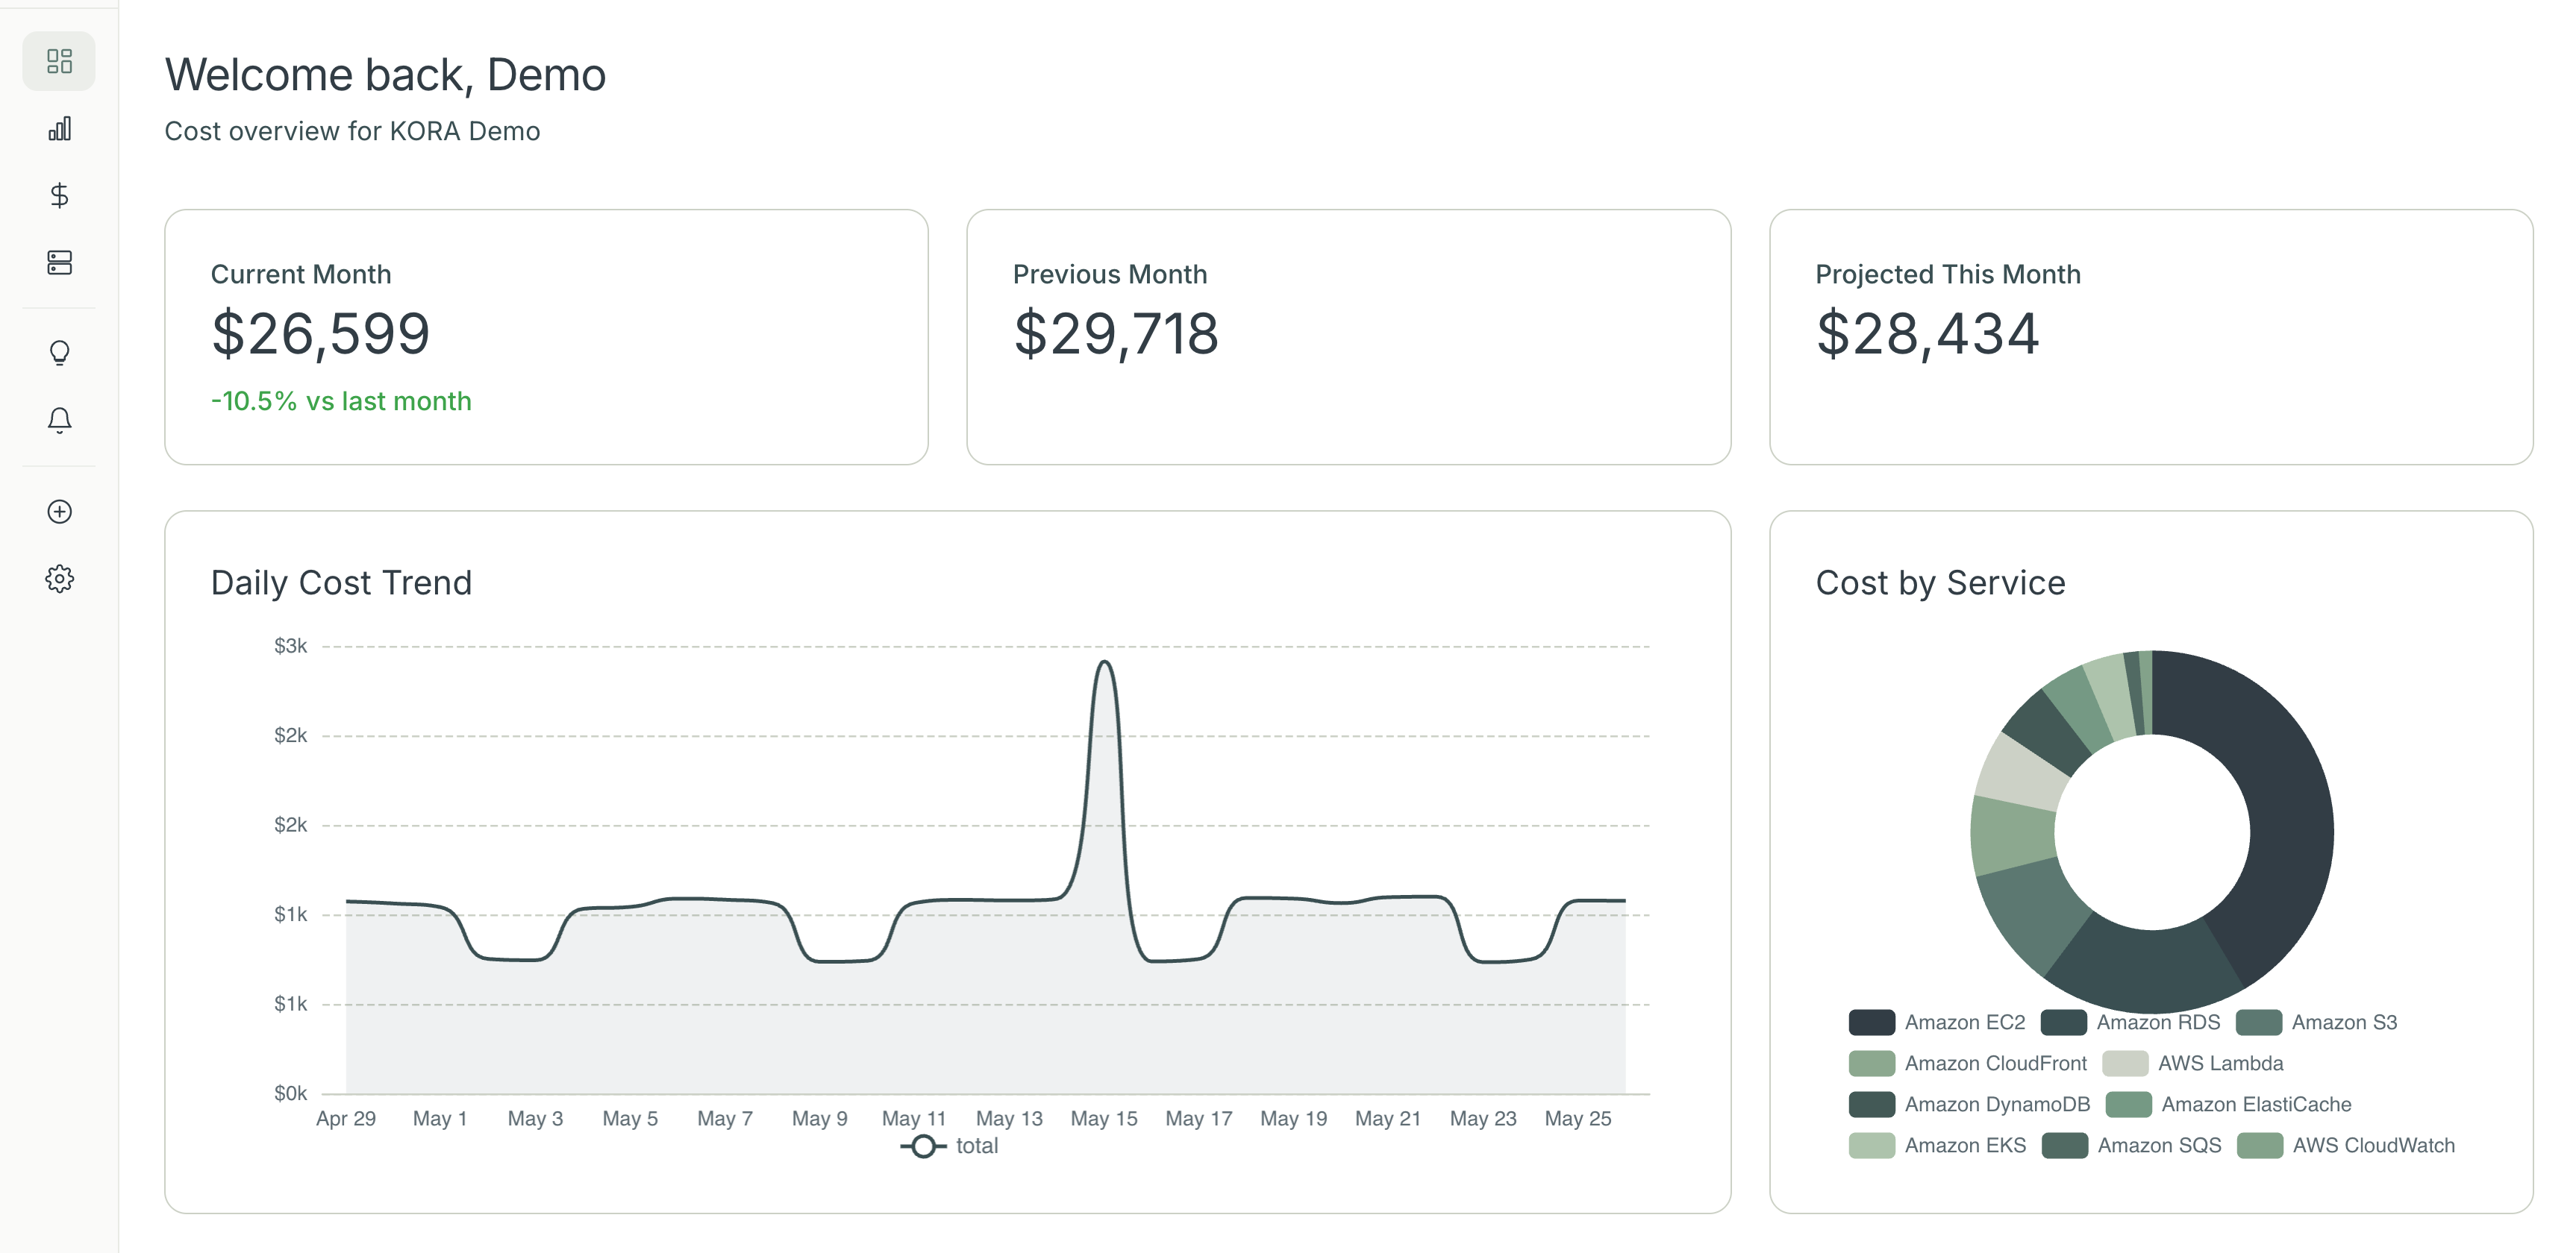
Task: Open the bar chart analytics sidebar icon
Action: click(59, 128)
